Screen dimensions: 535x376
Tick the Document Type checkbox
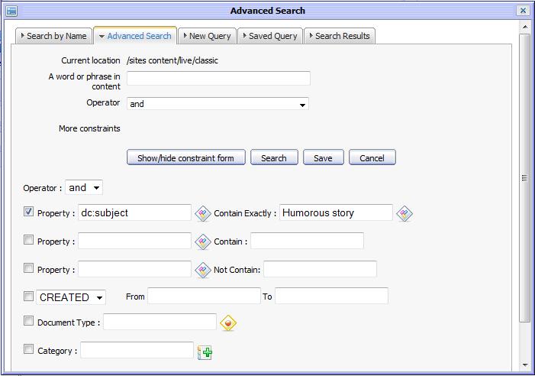(x=29, y=321)
